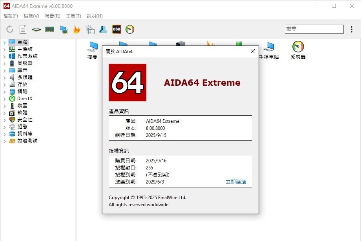Expand the 網路 node chevron
This screenshot has width=361, height=241.
4,92
